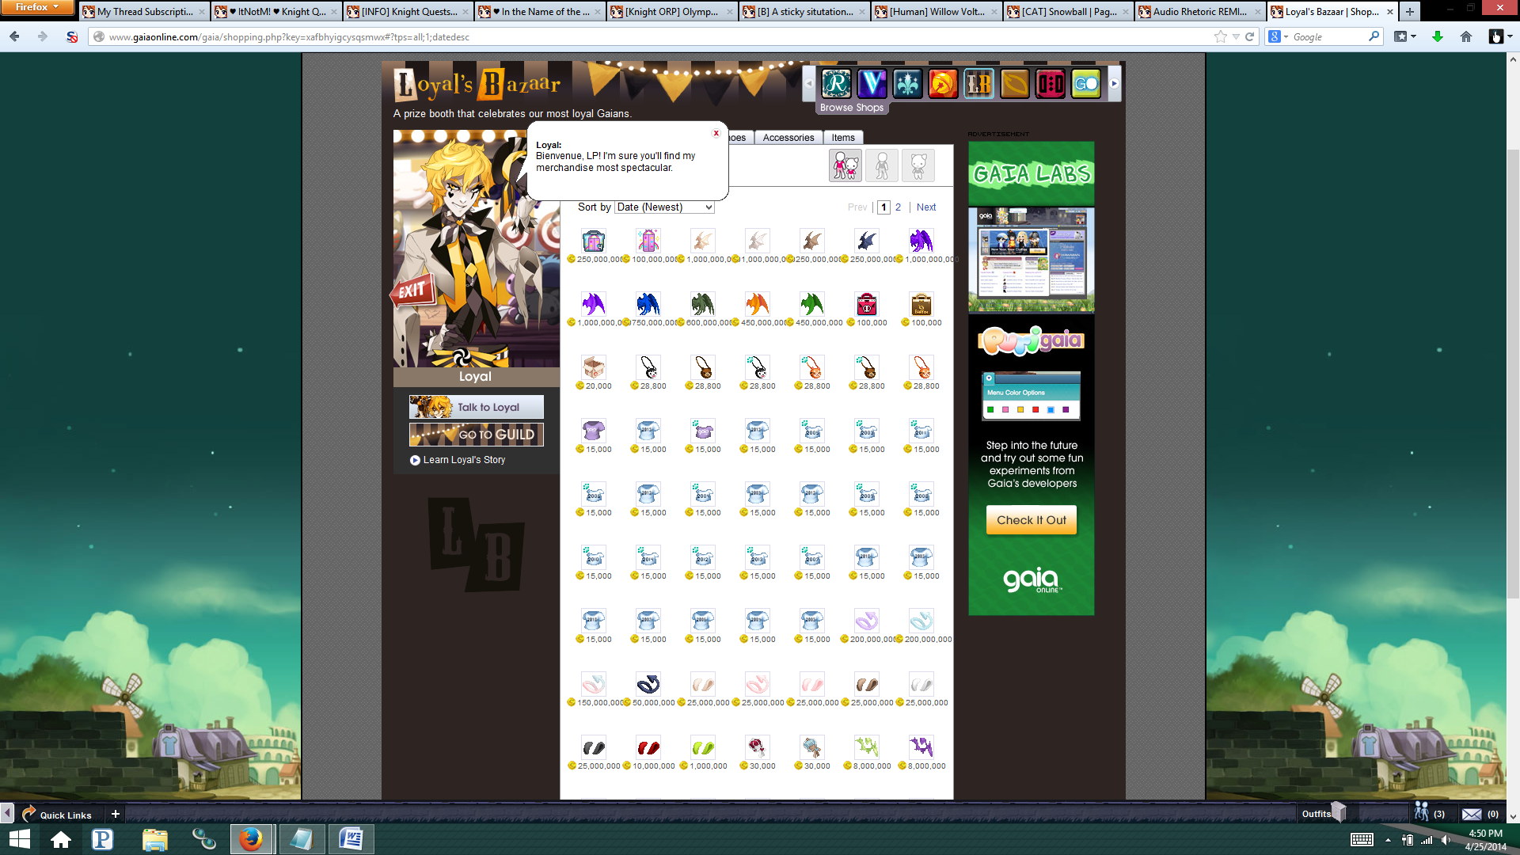Go to page 2 of results
The image size is (1520, 855).
898,207
